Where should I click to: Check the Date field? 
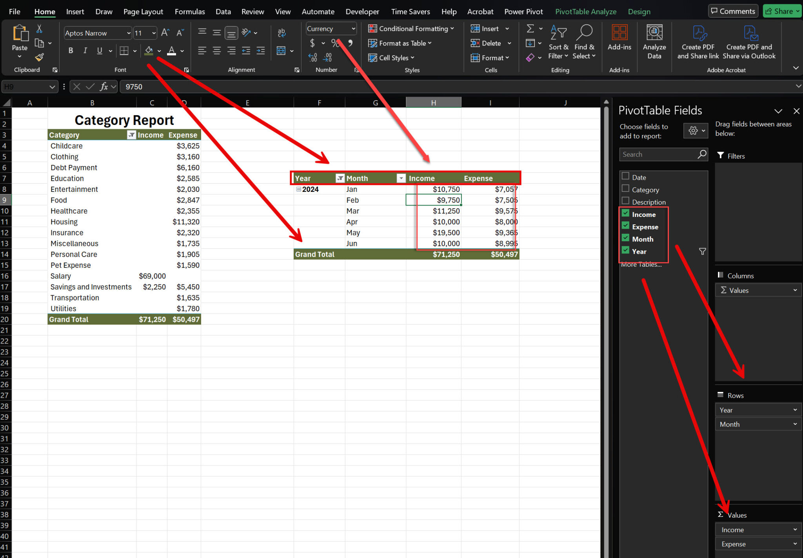point(625,177)
